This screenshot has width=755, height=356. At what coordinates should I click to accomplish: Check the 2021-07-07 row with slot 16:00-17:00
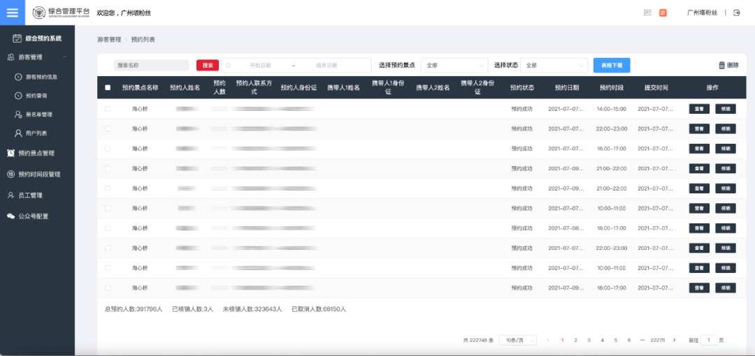coord(108,149)
